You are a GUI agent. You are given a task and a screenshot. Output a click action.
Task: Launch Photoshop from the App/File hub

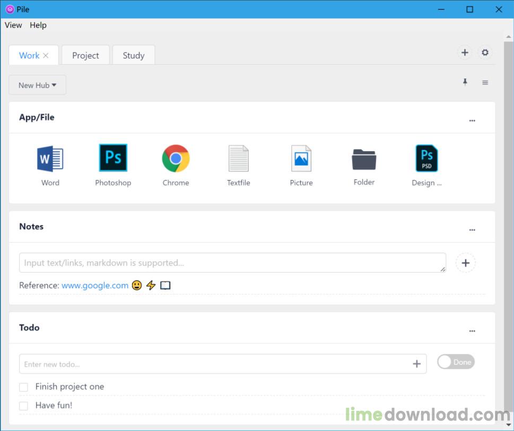click(x=113, y=158)
